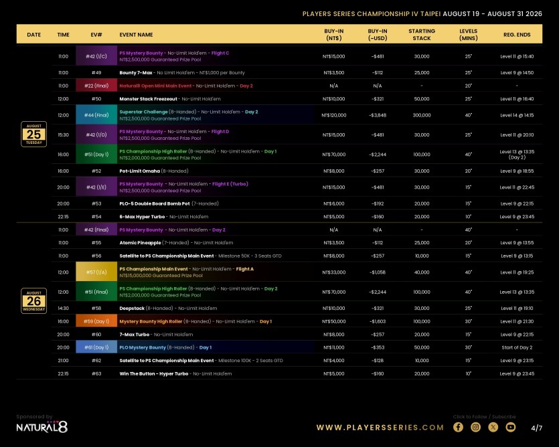
Task: Open the X social icon
Action: point(493,427)
